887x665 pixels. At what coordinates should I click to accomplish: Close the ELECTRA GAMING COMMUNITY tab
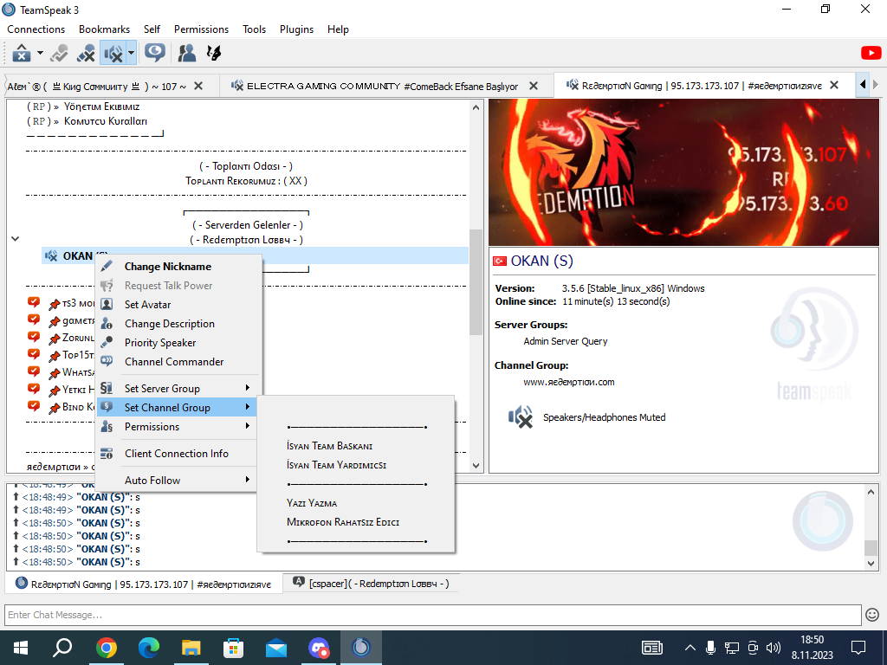[x=534, y=86]
